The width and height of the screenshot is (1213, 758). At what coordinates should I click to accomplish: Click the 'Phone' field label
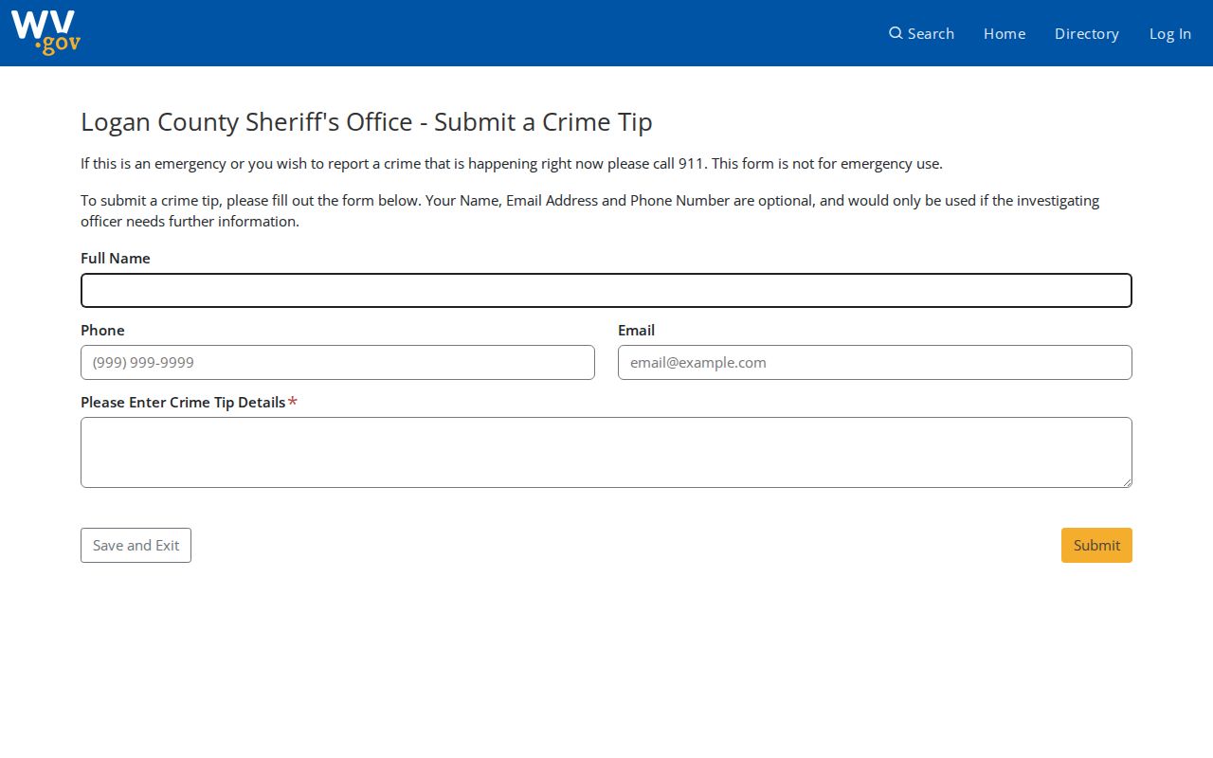(x=102, y=331)
